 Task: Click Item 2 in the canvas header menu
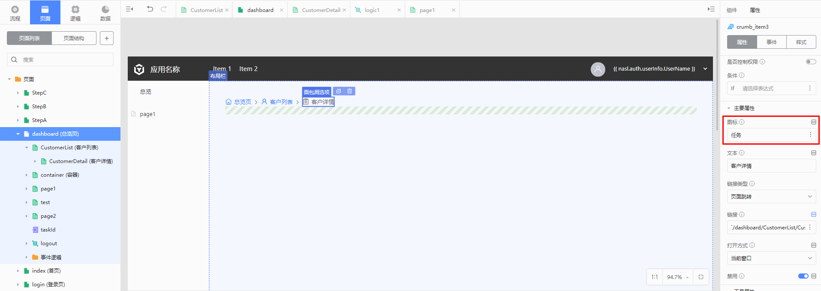click(x=248, y=69)
